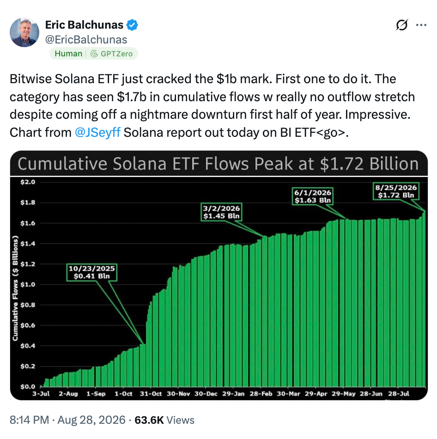The width and height of the screenshot is (437, 439).
Task: Click the blue verified checkmark badge
Action: 132,25
